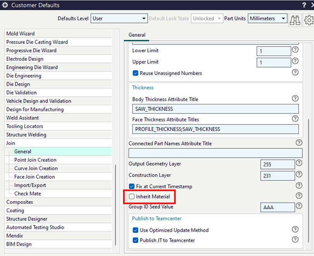Screen dimensions: 314x256
Task: Open Automated Testing Studio category
Action: (58, 227)
